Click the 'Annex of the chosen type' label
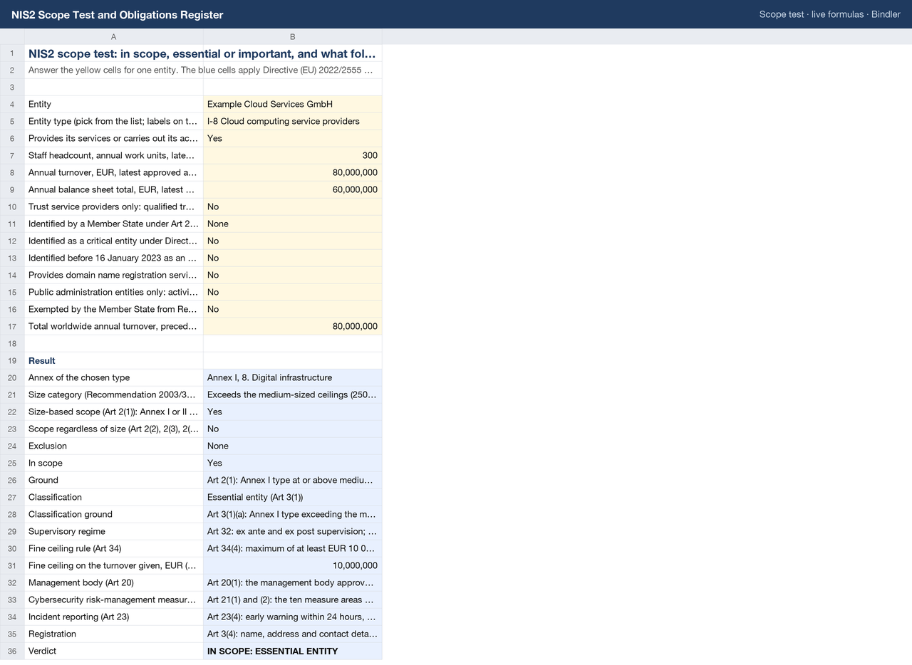The height and width of the screenshot is (665, 912). coord(114,377)
